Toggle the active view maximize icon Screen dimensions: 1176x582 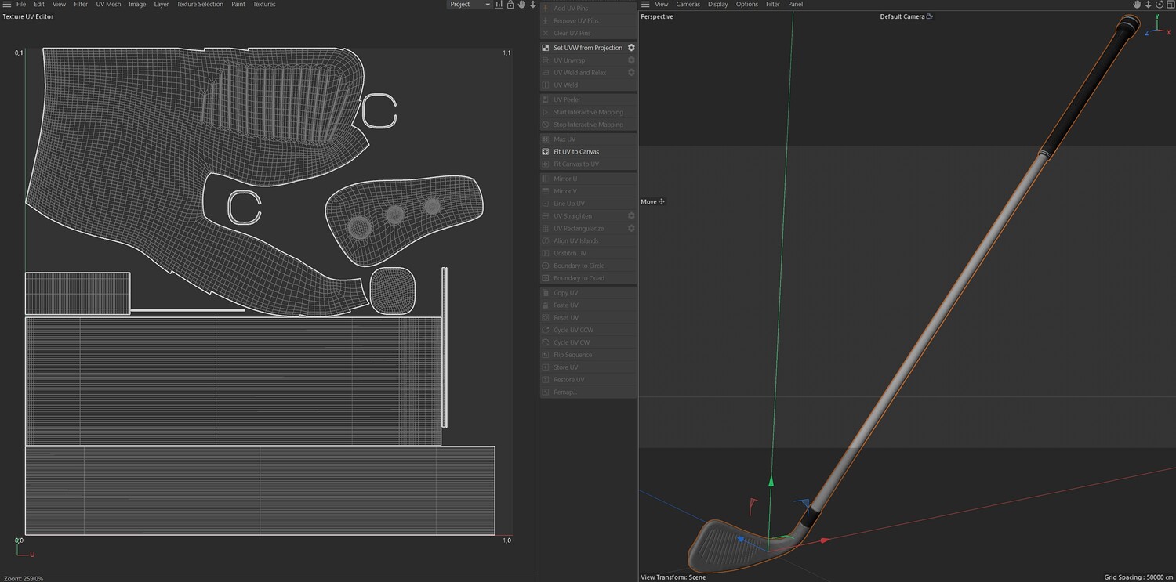1170,5
